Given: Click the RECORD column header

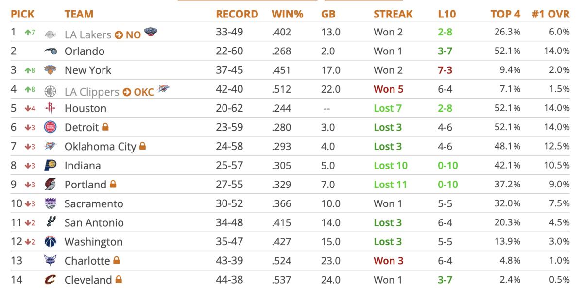Looking at the screenshot, I should pyautogui.click(x=237, y=14).
